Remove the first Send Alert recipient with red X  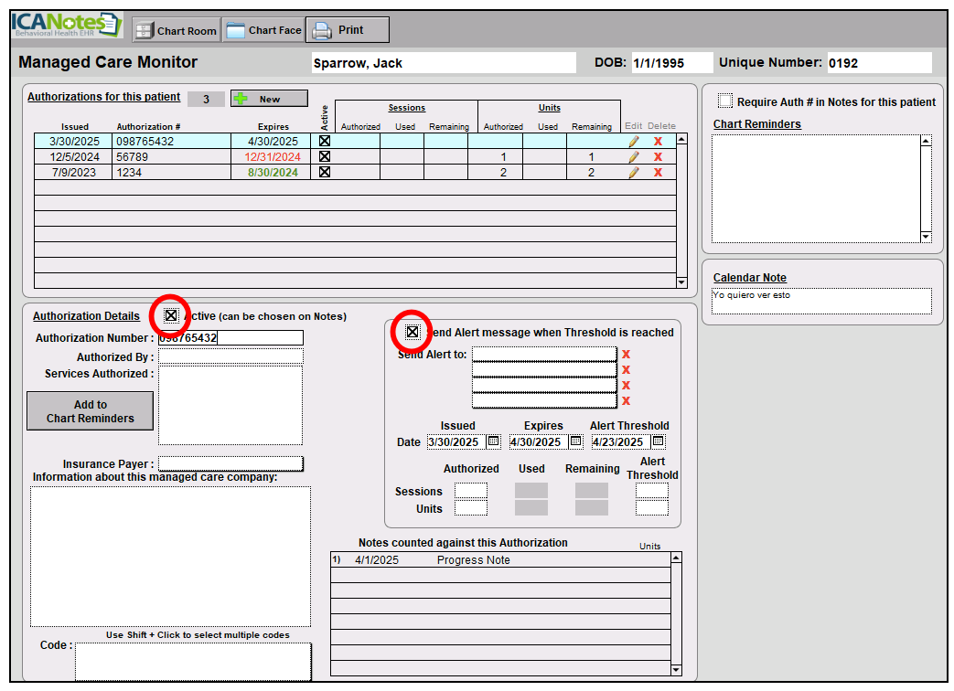coord(627,355)
